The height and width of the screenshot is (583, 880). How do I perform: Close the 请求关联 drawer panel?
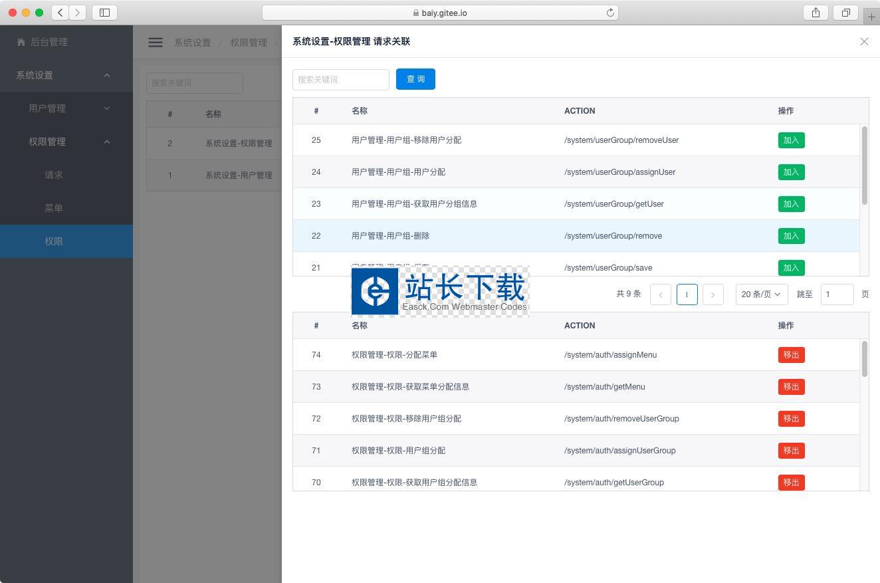[x=864, y=41]
